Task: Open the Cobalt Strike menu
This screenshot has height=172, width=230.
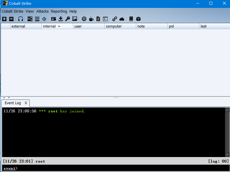Action: click(x=12, y=11)
